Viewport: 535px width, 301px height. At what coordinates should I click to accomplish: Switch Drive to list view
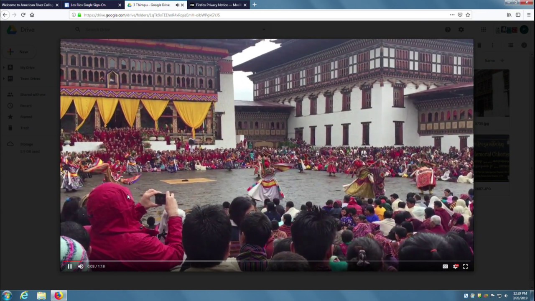point(511,45)
